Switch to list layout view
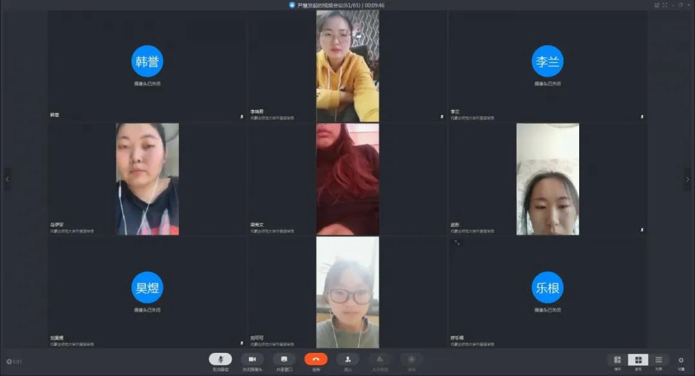Screen dimensions: 695x376 (x=658, y=360)
